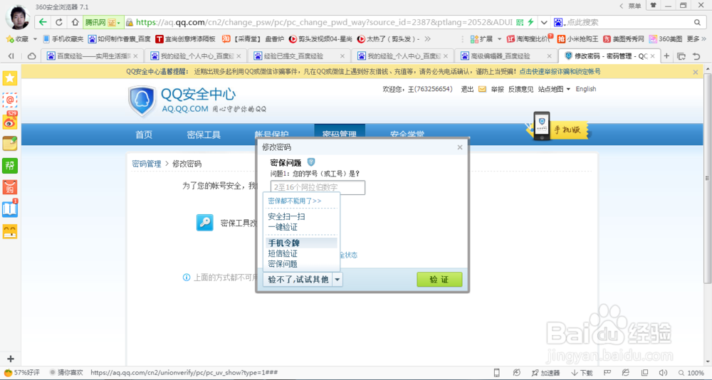Click the magnifier icon in the search box
Screen dimensions: 712x380
[x=698, y=22]
